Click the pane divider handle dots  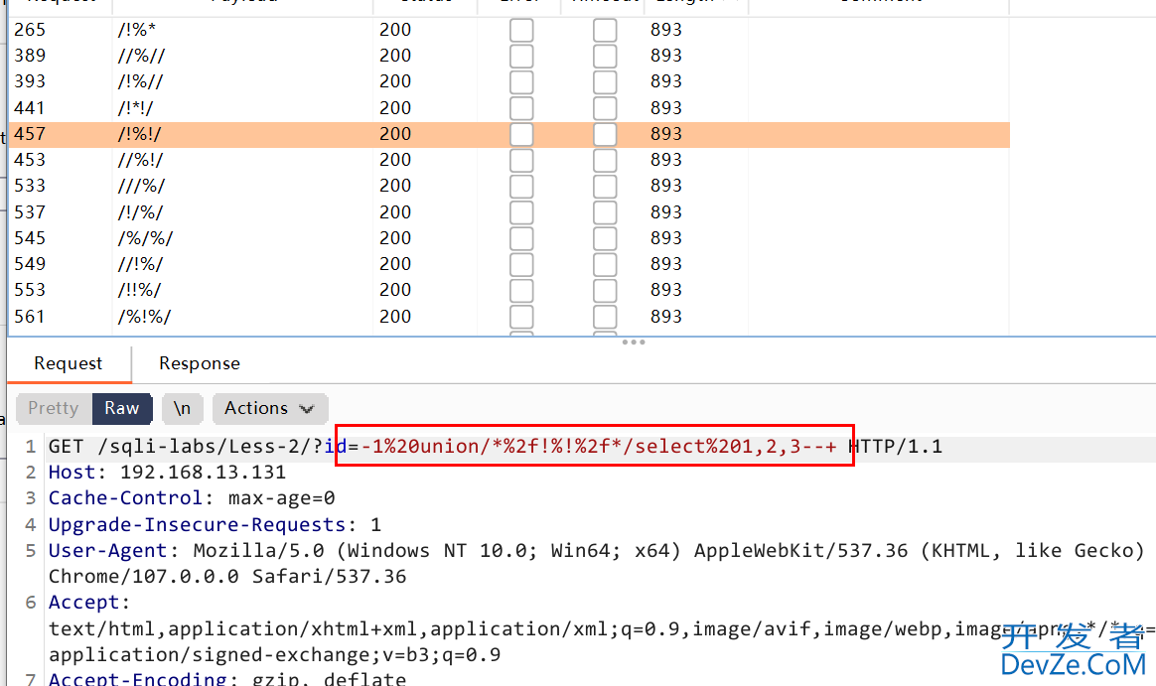tap(634, 342)
